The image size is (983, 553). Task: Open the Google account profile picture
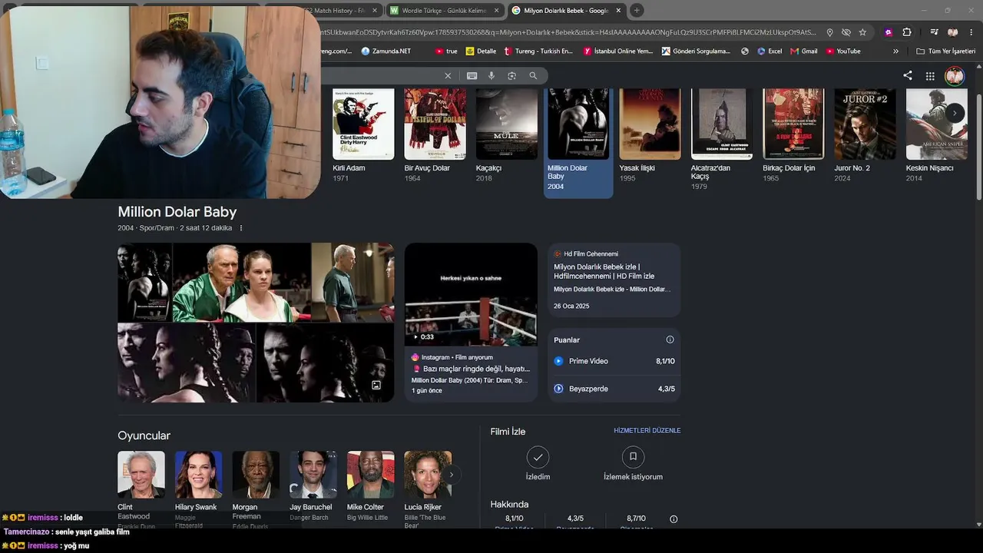pyautogui.click(x=955, y=76)
